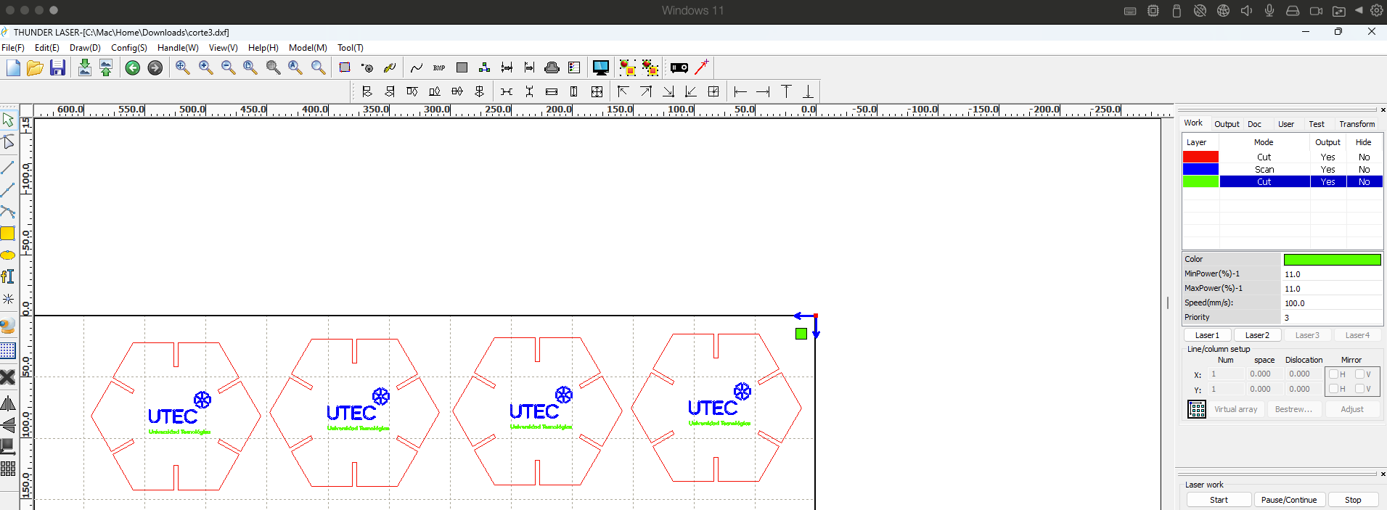Viewport: 1387px width, 510px height.
Task: Open the Edit(E) menu
Action: [47, 48]
